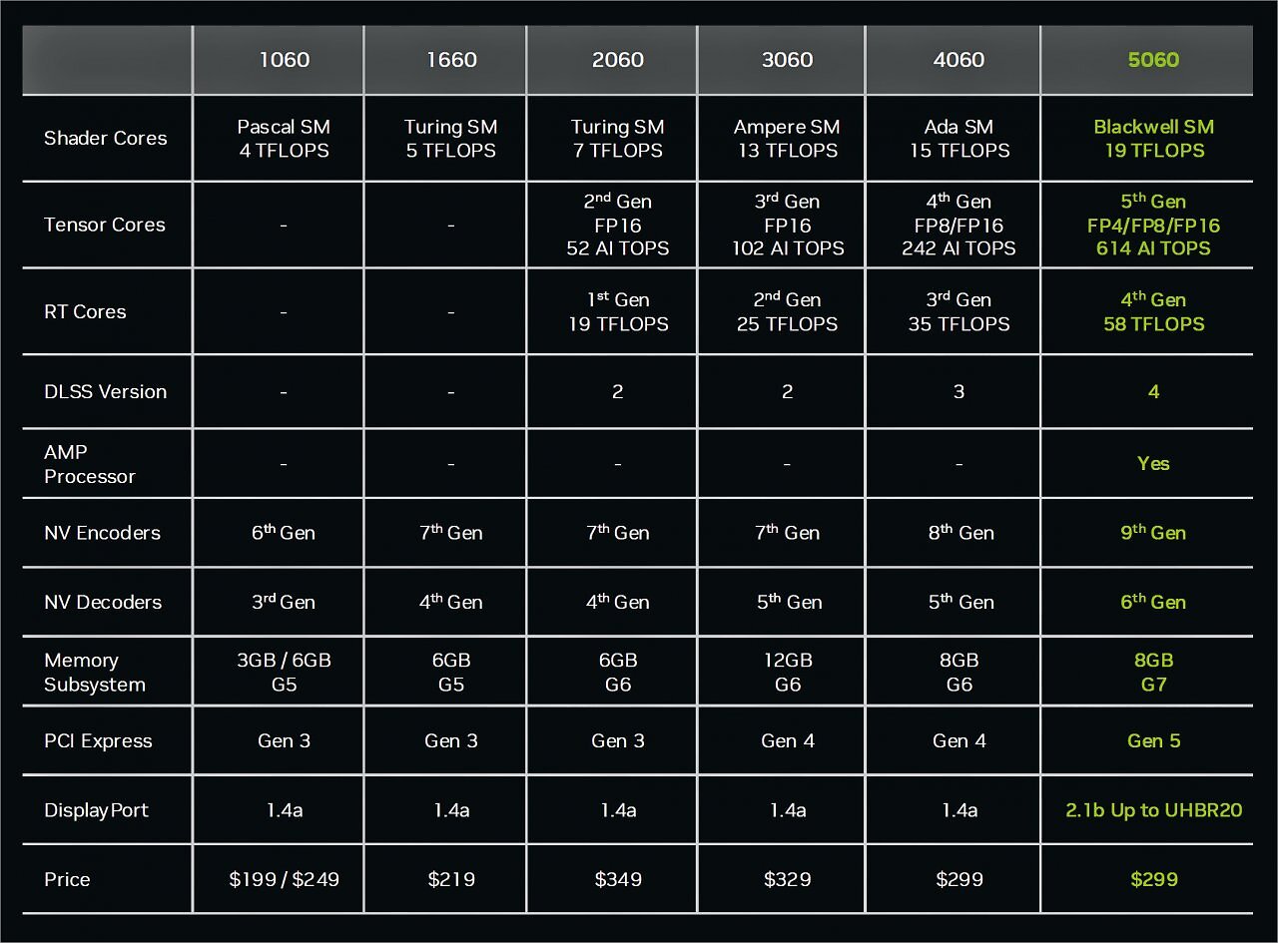Select the 12GB G6 memory cell

[788, 673]
